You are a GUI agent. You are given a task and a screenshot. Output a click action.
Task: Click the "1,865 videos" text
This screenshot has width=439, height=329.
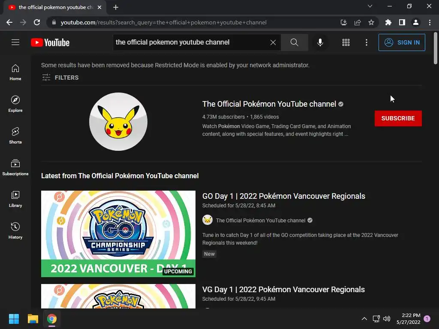[264, 117]
